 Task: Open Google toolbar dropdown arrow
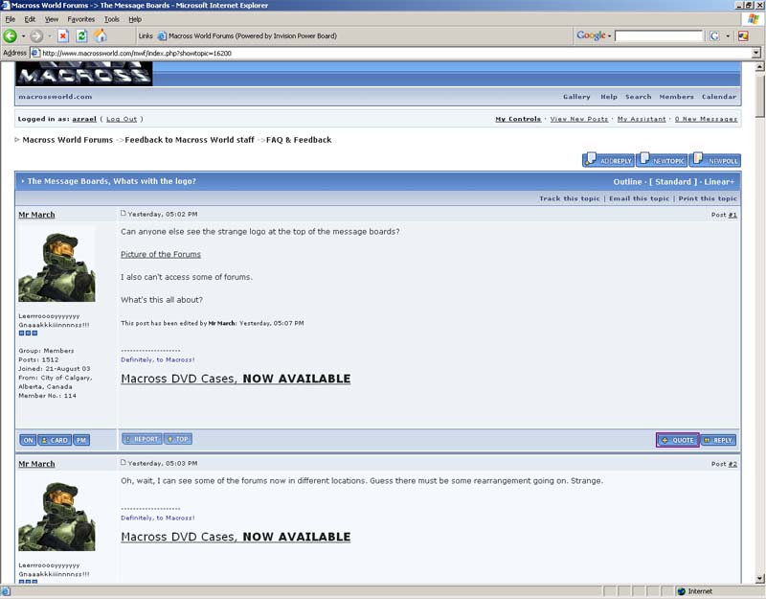click(610, 35)
